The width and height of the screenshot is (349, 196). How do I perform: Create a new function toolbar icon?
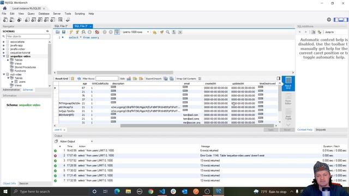tap(53, 20)
